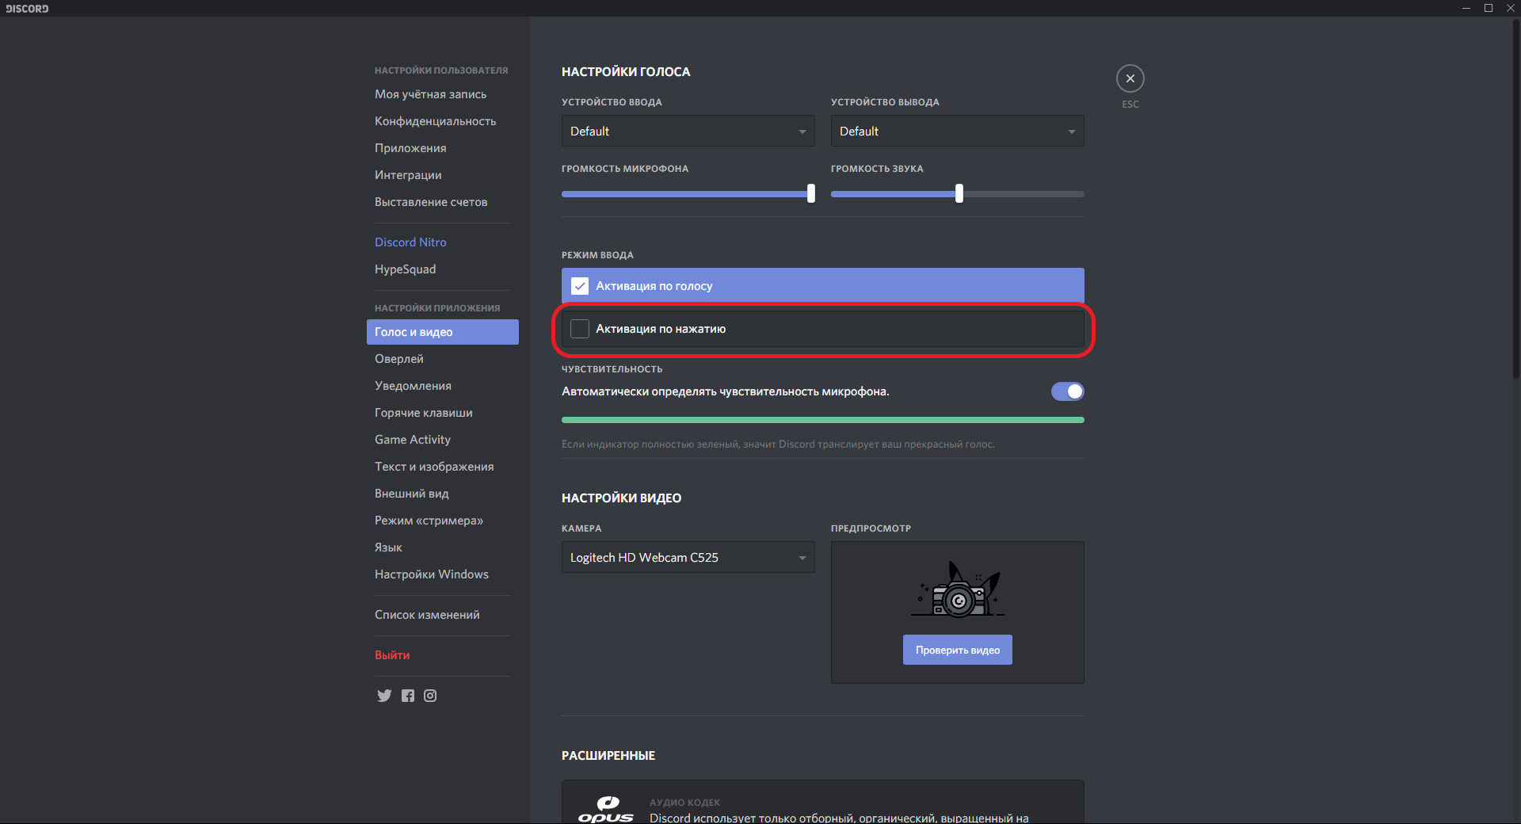
Task: Expand the Камера dropdown Logitech HD Webcam
Action: point(688,558)
